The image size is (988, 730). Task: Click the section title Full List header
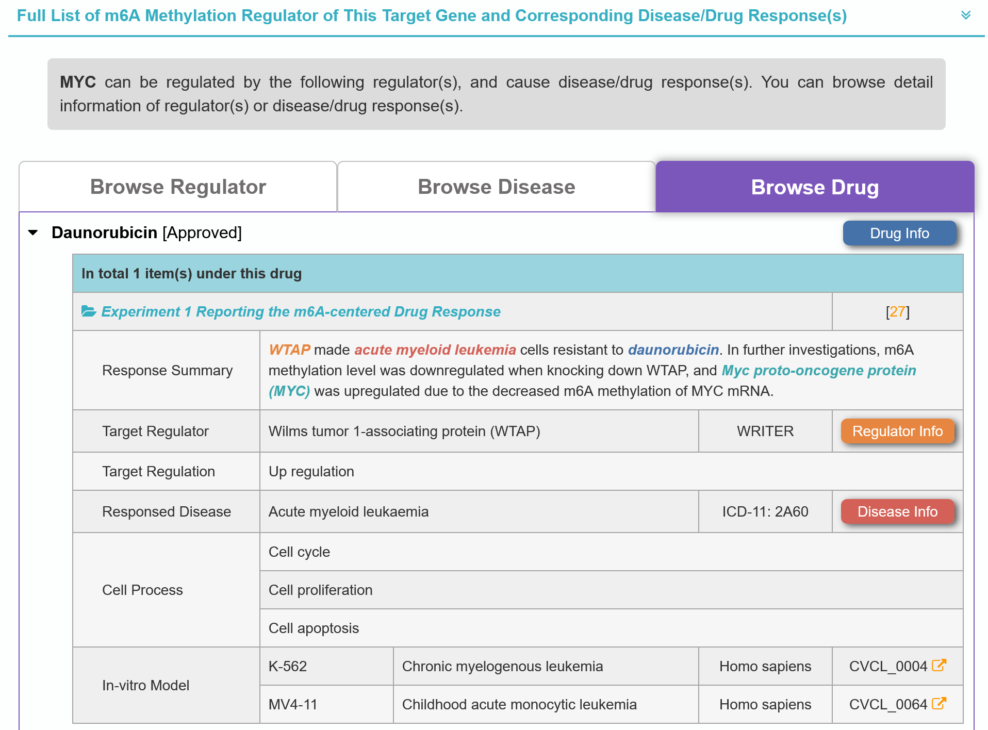(x=432, y=16)
